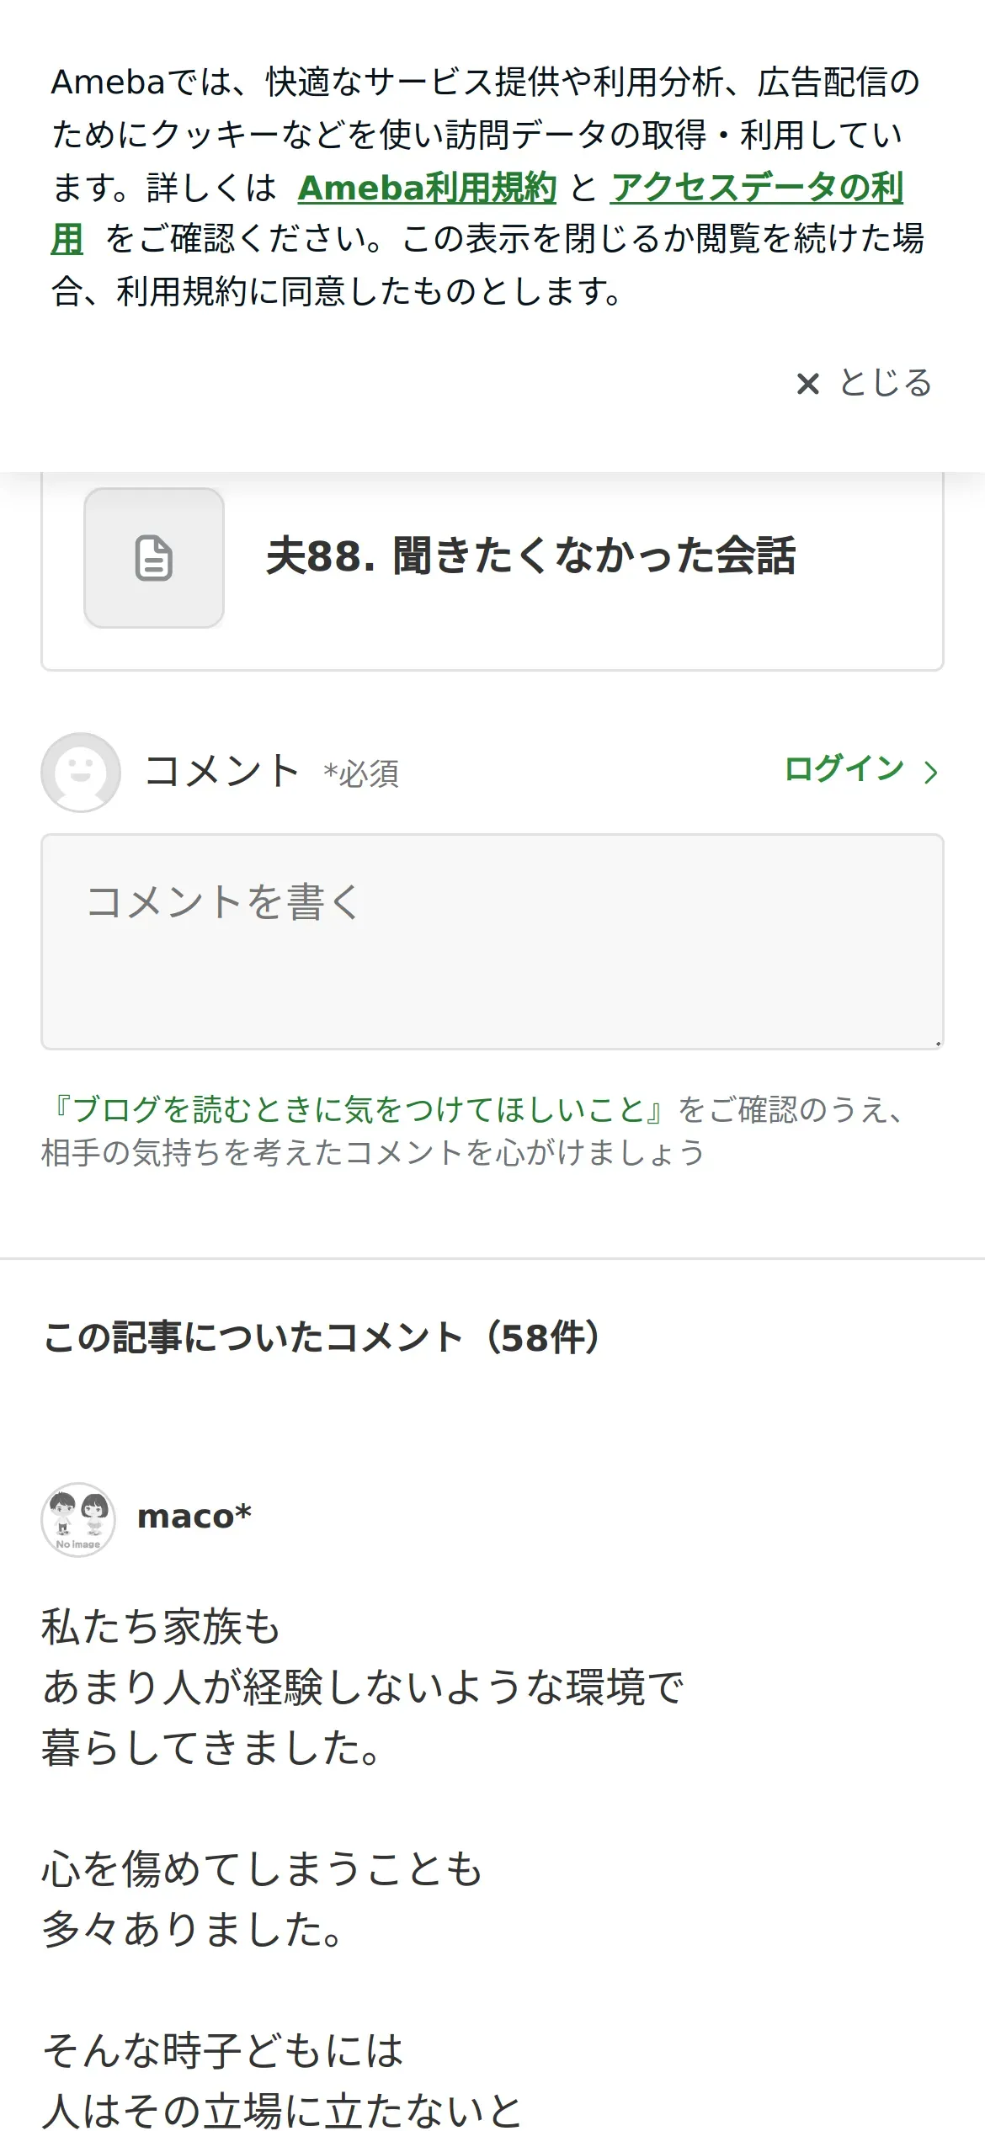Click the ログイン link

tap(844, 769)
